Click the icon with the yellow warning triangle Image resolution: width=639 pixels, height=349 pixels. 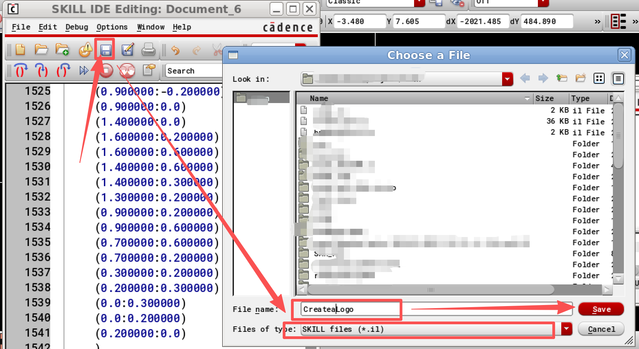click(85, 50)
